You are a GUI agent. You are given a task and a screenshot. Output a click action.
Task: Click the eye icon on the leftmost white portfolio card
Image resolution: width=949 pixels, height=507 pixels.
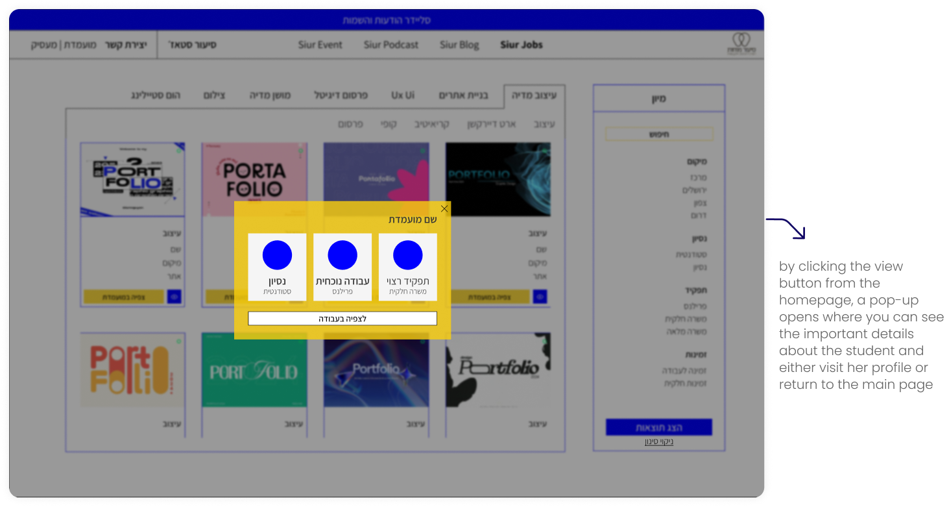[x=174, y=297]
